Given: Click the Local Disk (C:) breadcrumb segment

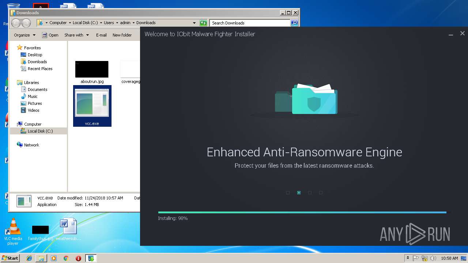Looking at the screenshot, I should [x=85, y=23].
